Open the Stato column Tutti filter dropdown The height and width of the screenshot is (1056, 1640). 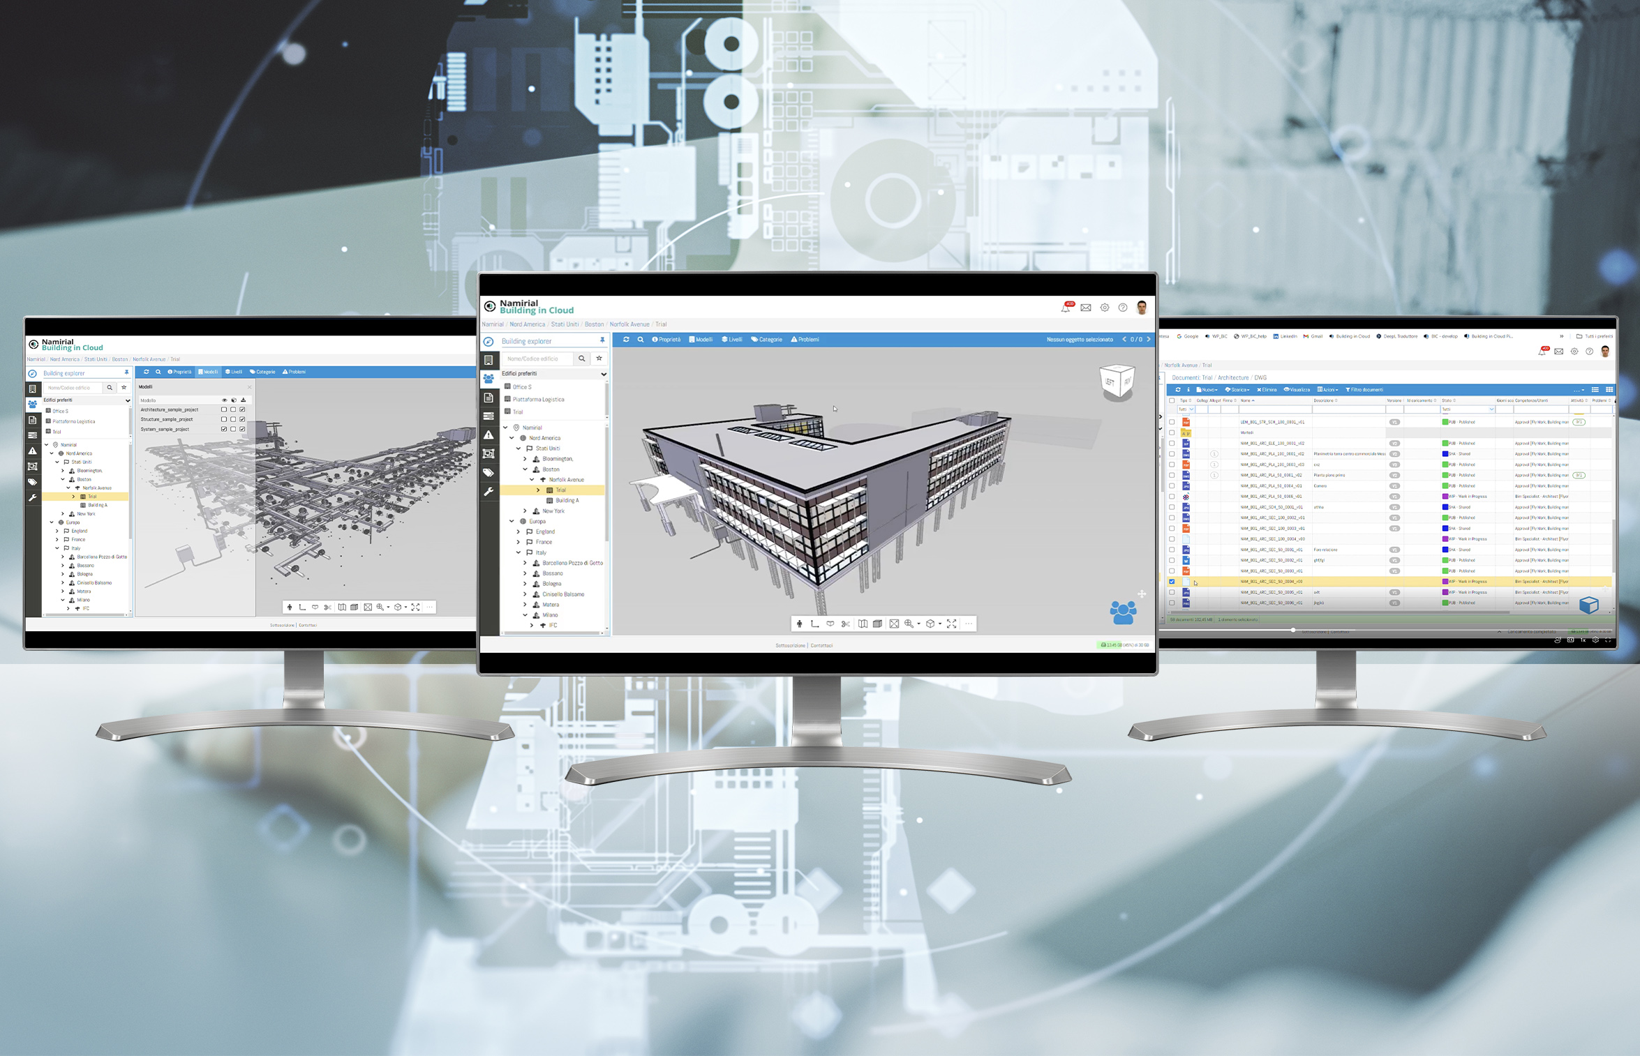coord(1468,409)
